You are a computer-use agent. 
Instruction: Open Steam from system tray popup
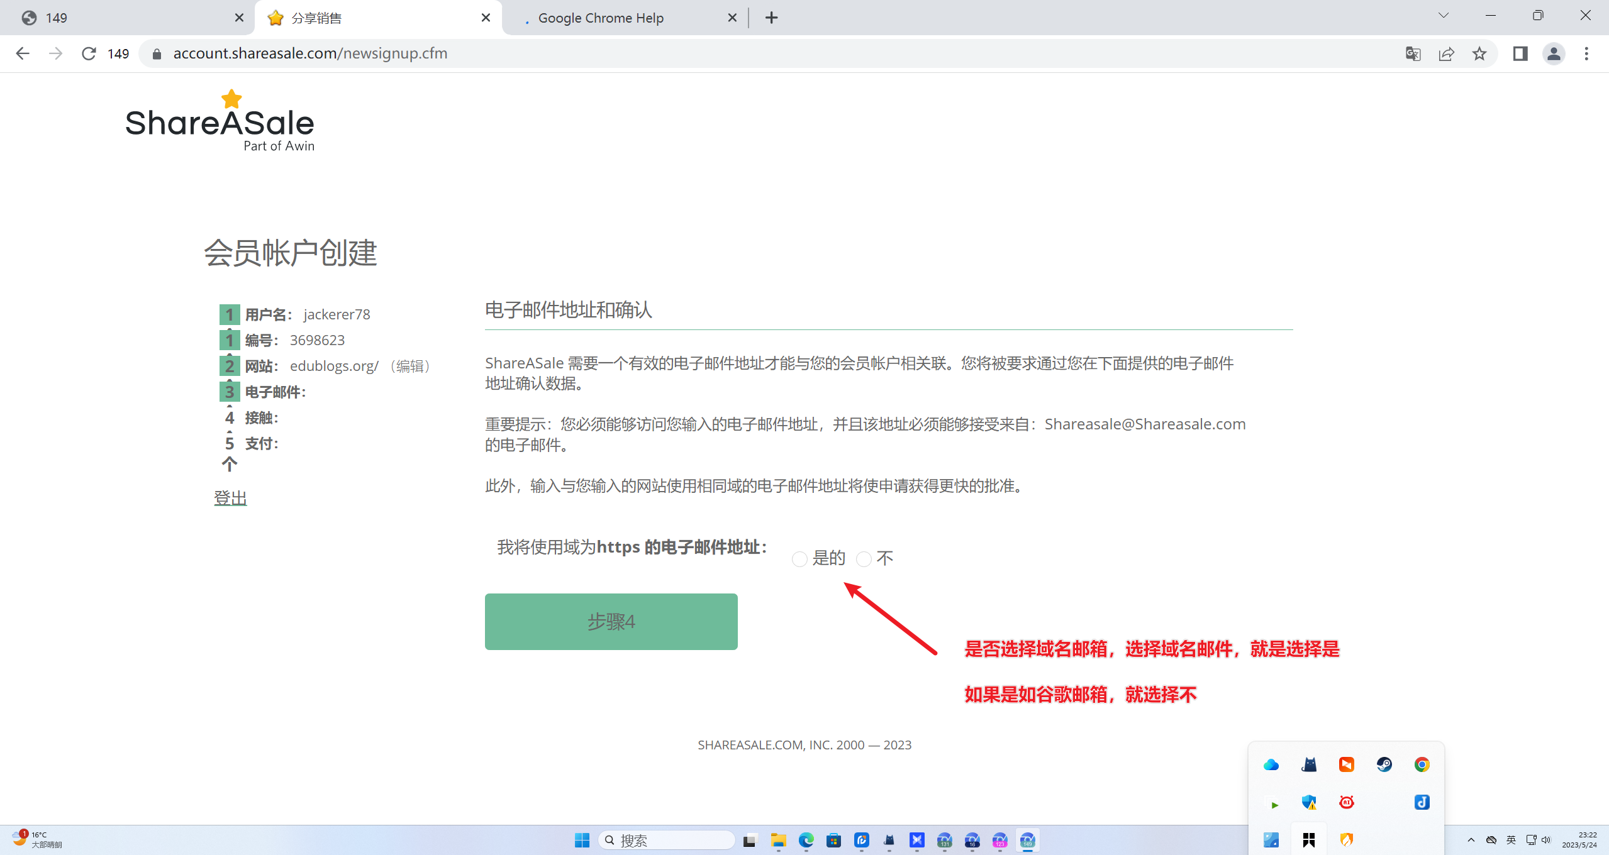pos(1384,764)
